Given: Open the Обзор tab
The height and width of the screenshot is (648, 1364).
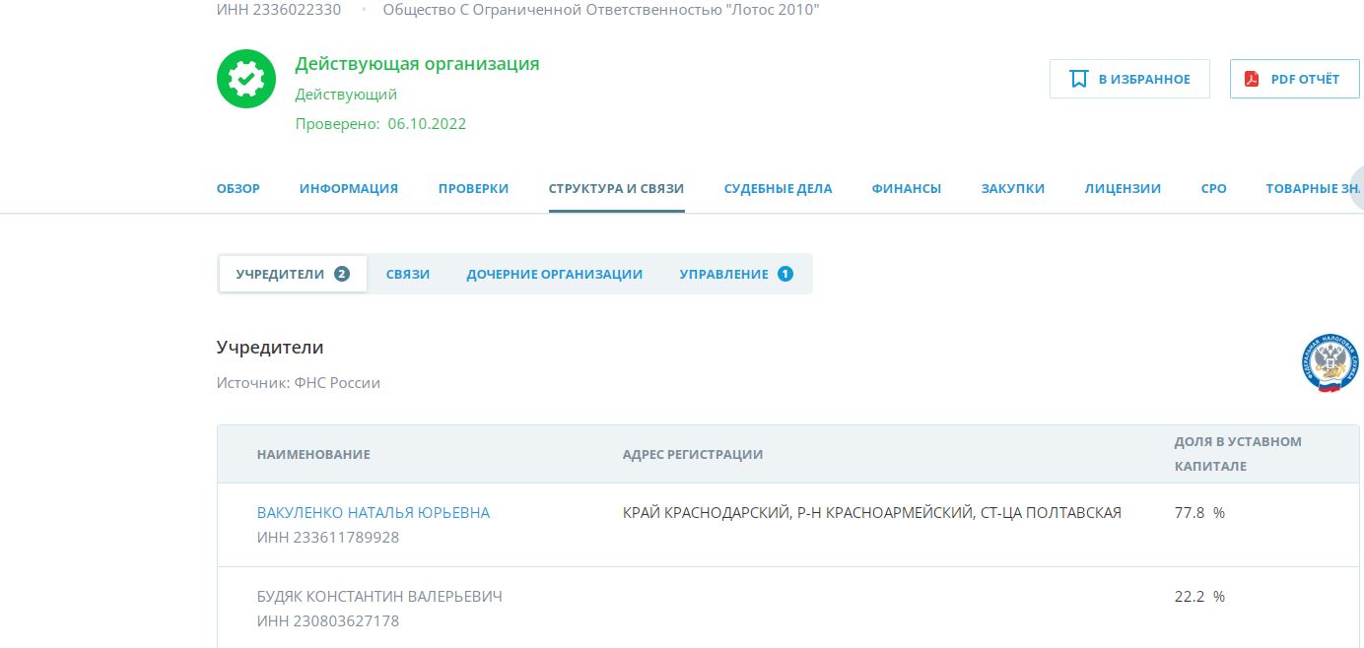Looking at the screenshot, I should 239,188.
